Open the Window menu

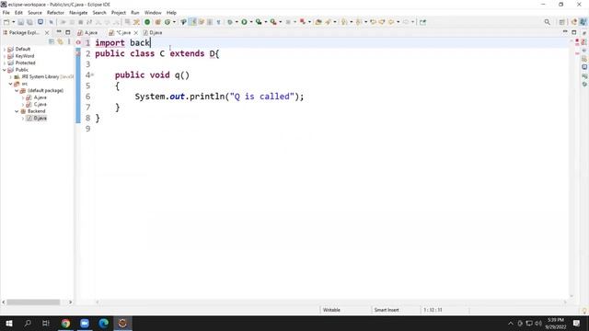[x=153, y=13]
